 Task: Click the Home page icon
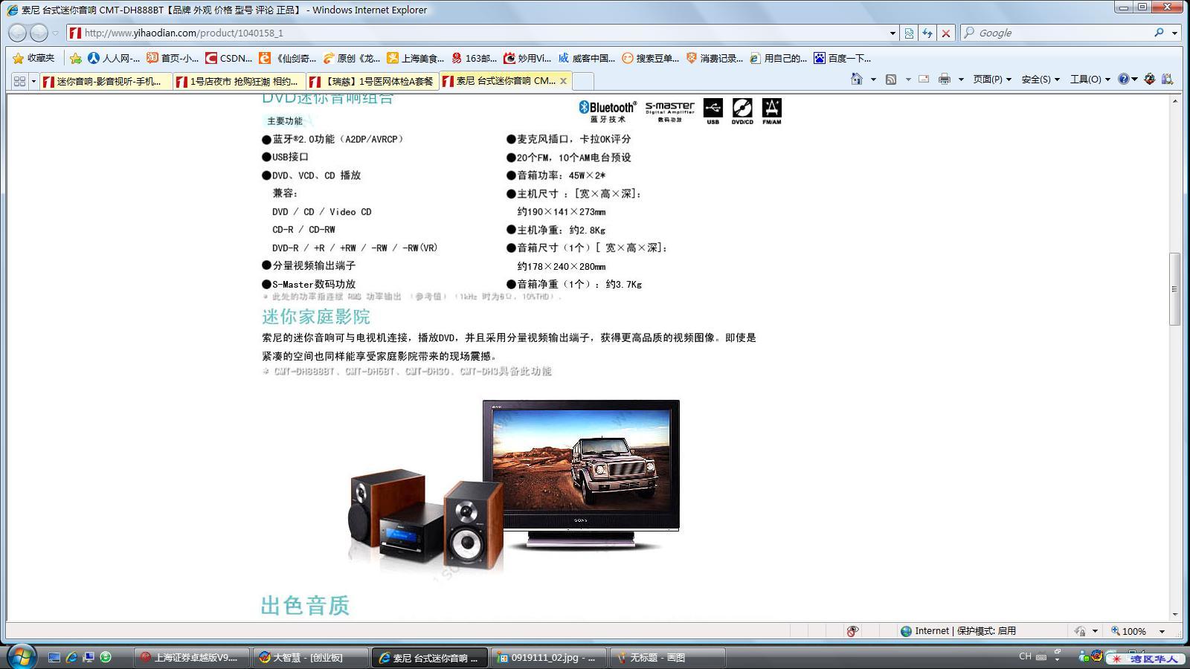(857, 79)
